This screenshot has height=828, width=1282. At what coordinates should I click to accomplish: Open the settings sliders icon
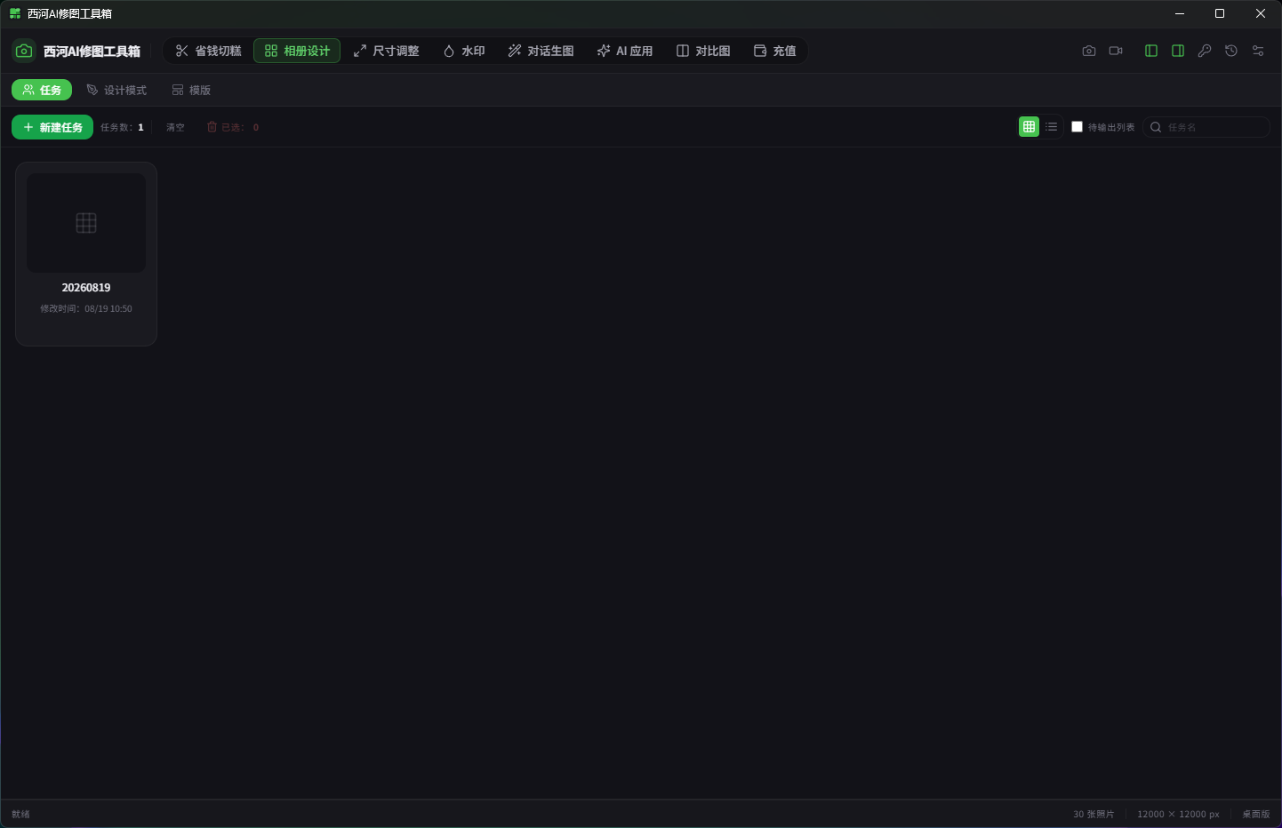(x=1258, y=51)
